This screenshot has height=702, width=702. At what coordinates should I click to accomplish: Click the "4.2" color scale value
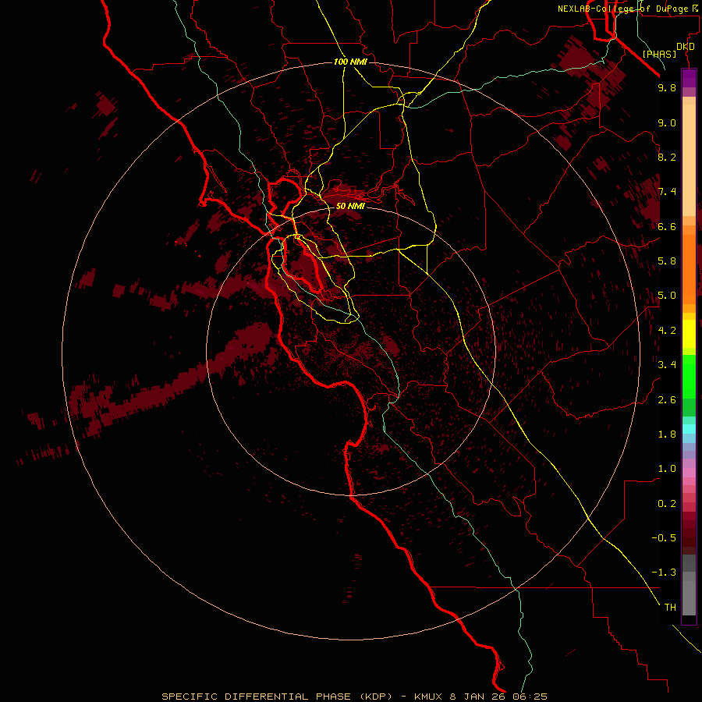coord(667,331)
